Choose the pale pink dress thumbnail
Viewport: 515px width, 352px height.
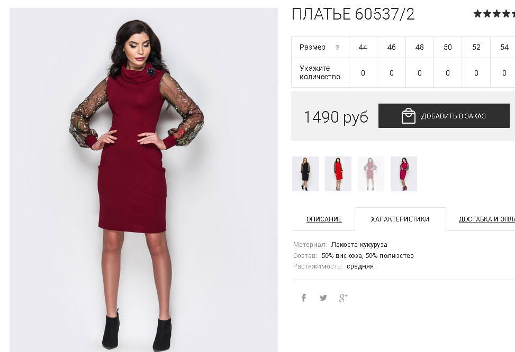pos(371,174)
